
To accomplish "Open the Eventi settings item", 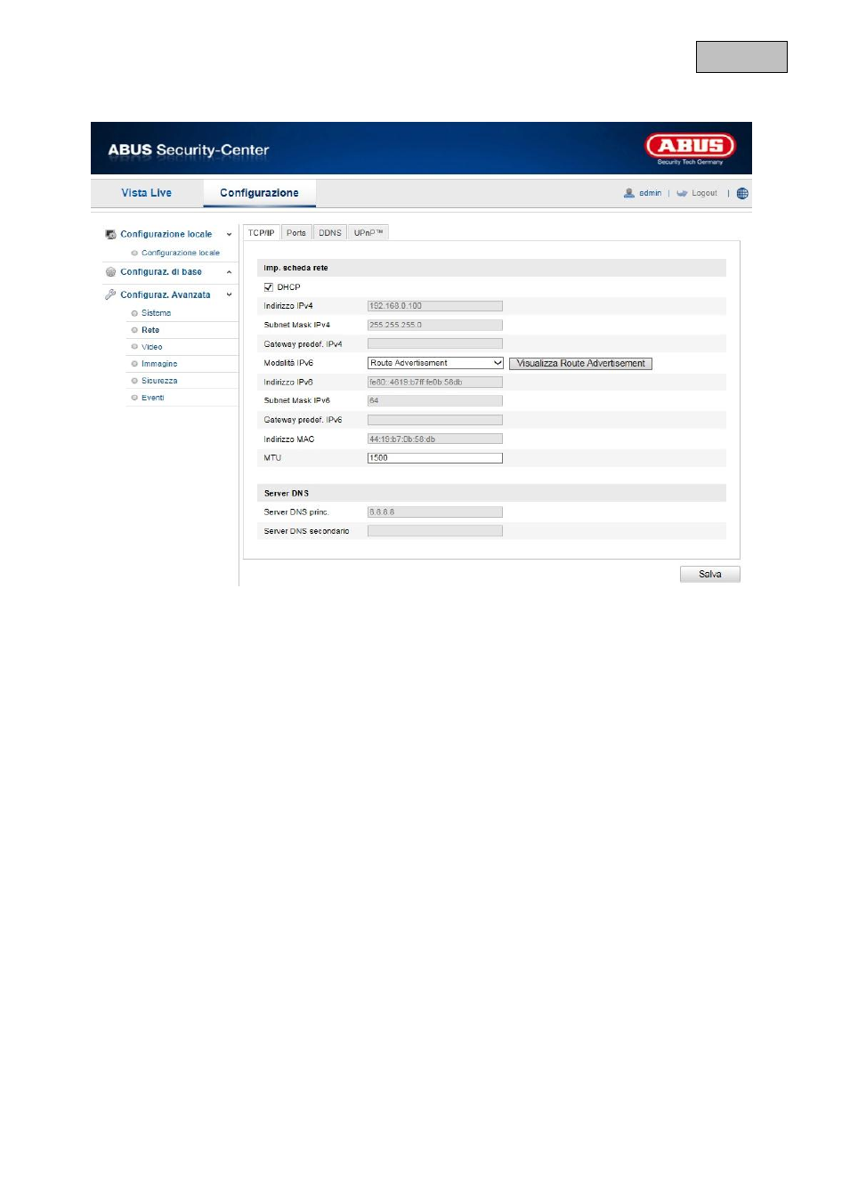I will click(x=153, y=398).
